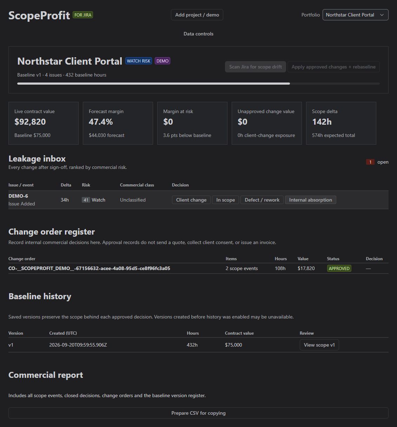This screenshot has height=427, width=397.
Task: Click the Items column header
Action: coord(231,259)
